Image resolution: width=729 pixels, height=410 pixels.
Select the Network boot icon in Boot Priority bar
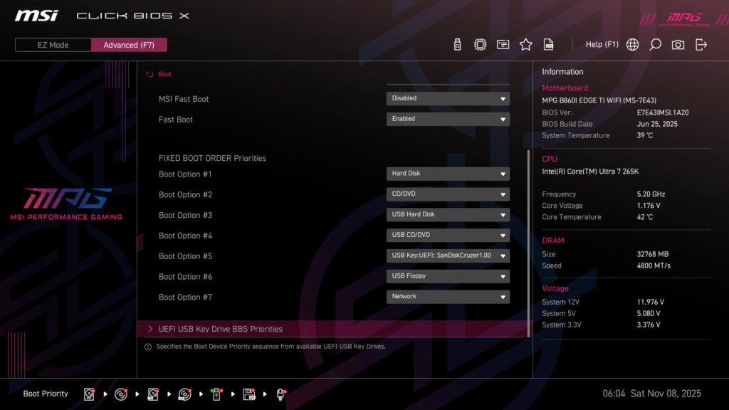coord(280,393)
